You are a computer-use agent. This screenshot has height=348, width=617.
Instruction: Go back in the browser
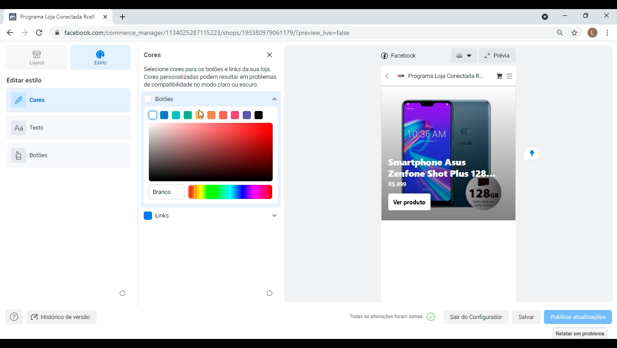coord(10,33)
